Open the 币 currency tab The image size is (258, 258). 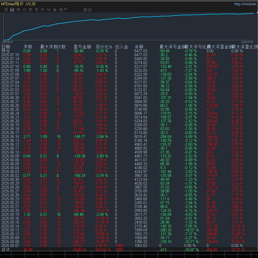43,10
